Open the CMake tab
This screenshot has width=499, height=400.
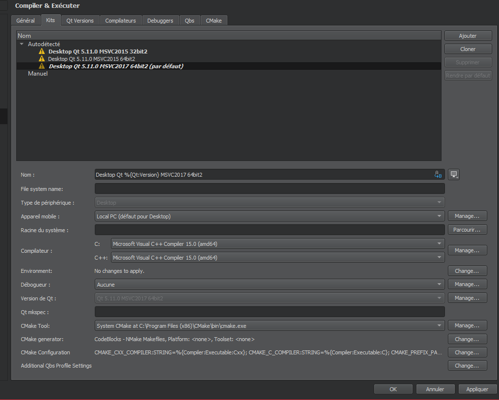[x=214, y=20]
